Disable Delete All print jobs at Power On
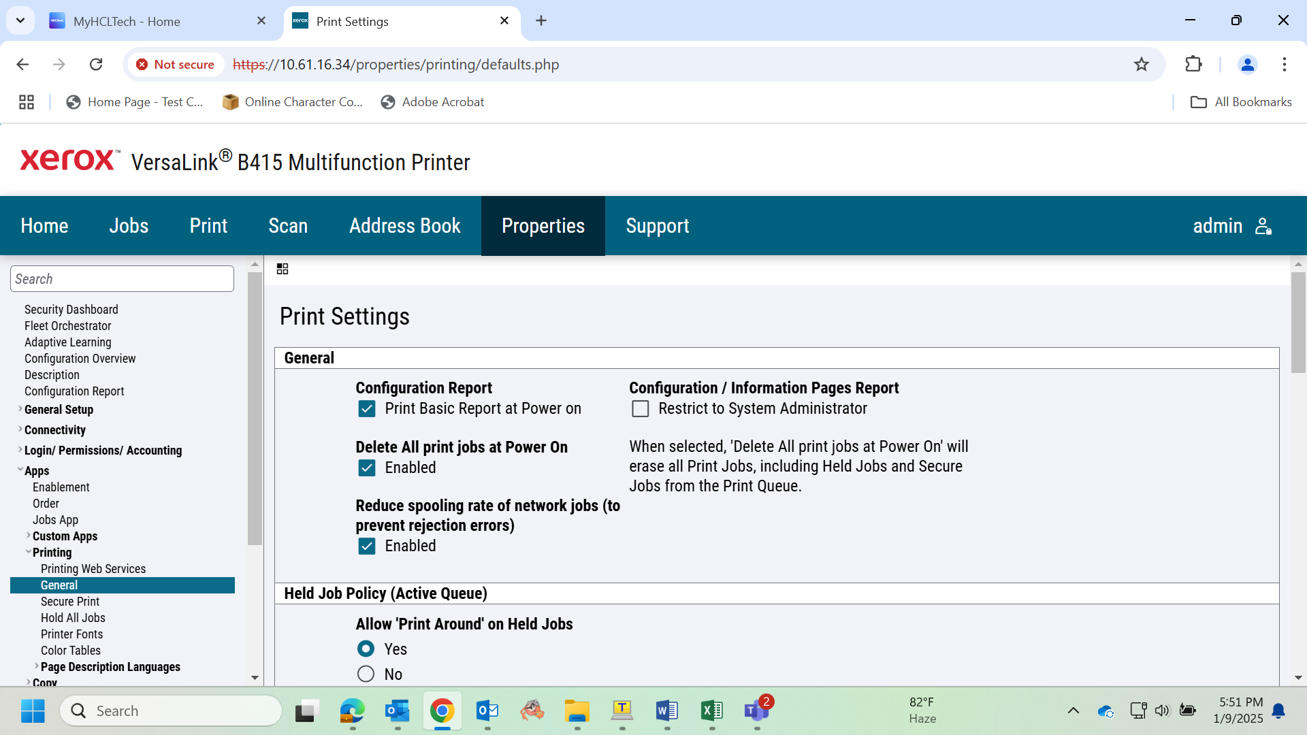Screen dimensions: 1307x735 367,468
